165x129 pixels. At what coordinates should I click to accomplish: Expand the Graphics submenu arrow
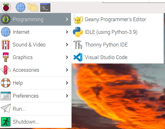67,57
